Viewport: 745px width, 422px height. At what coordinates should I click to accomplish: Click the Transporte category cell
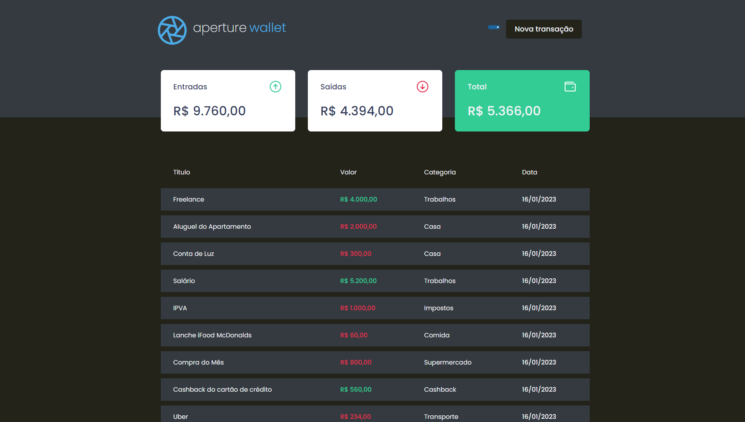point(441,417)
